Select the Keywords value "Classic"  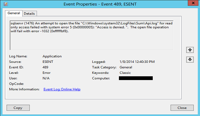coord(125,73)
